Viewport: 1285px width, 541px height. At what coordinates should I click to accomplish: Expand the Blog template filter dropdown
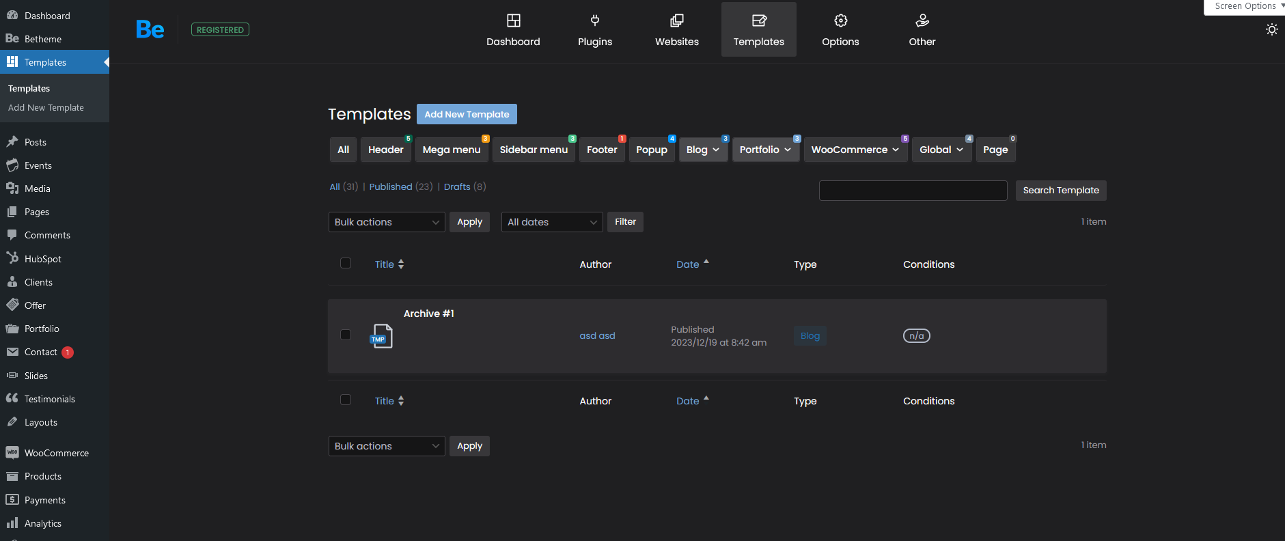703,150
